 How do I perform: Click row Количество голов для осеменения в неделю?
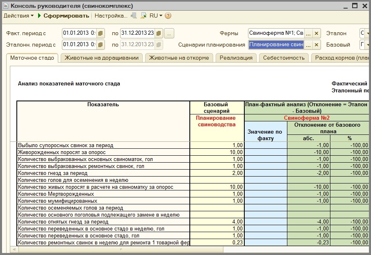[103, 180]
